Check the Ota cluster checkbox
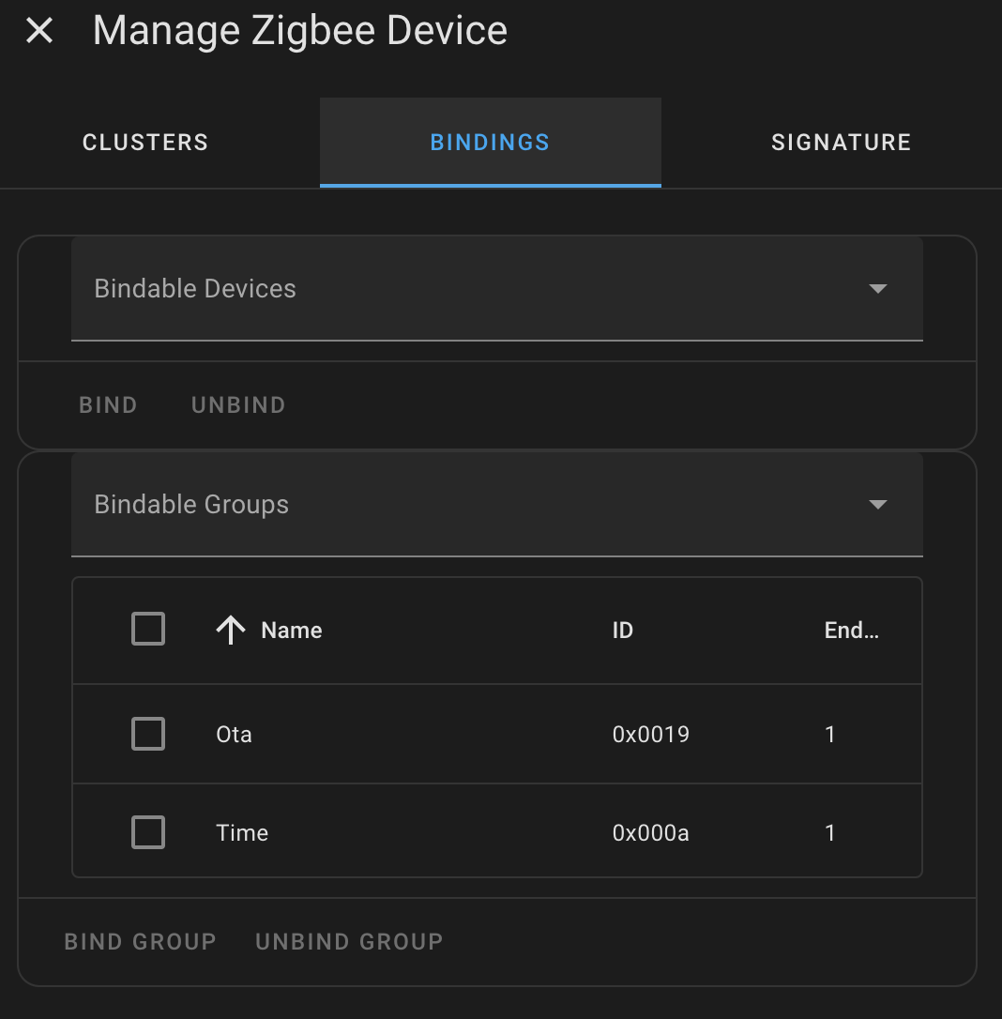The height and width of the screenshot is (1019, 1002). click(148, 734)
